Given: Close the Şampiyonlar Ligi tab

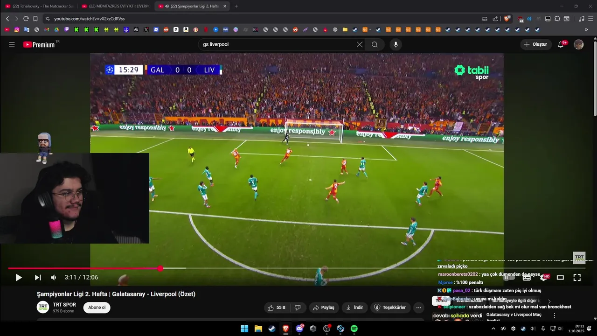Looking at the screenshot, I should tap(225, 6).
